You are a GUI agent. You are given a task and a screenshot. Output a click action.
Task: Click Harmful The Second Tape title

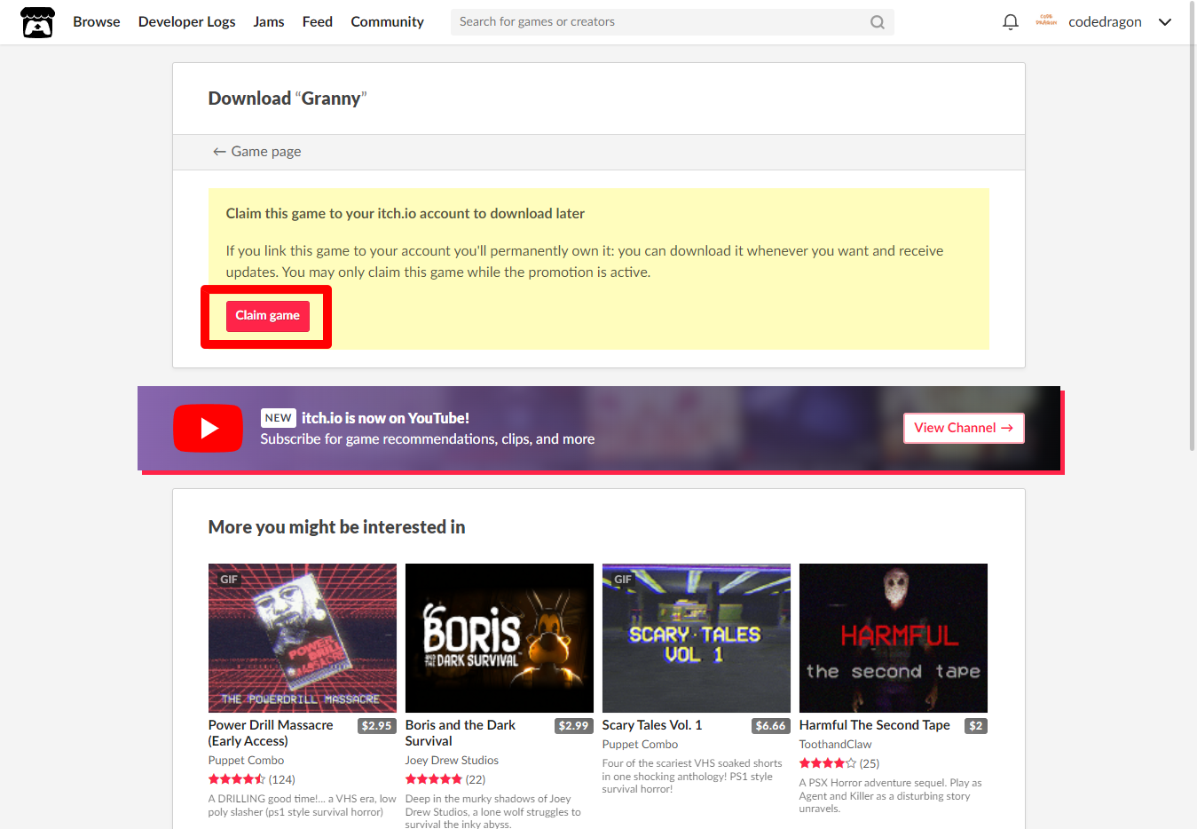click(875, 725)
